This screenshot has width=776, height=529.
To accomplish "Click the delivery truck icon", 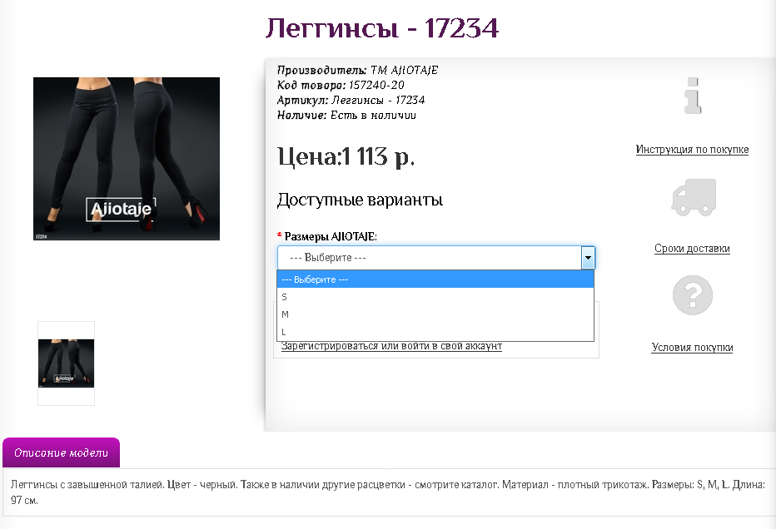I will click(x=692, y=197).
